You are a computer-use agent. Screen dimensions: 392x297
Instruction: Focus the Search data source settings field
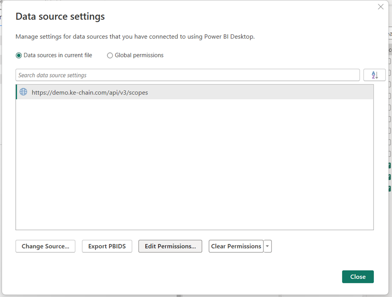click(x=187, y=75)
